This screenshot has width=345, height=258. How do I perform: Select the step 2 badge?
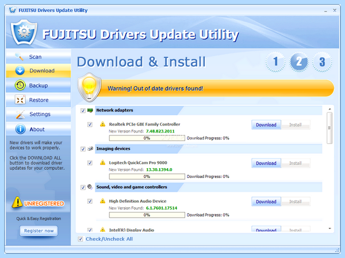coord(299,62)
